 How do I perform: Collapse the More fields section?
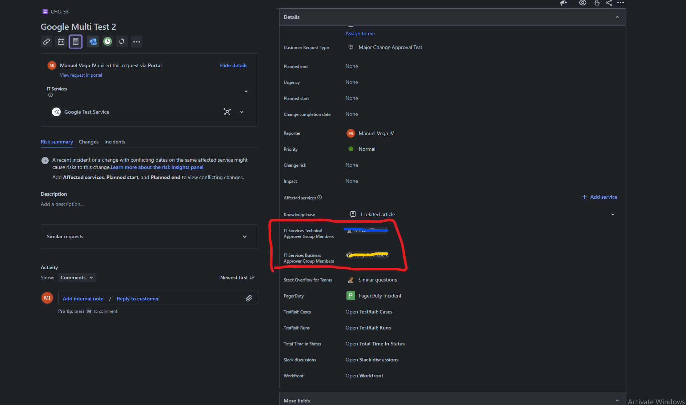[x=617, y=401]
